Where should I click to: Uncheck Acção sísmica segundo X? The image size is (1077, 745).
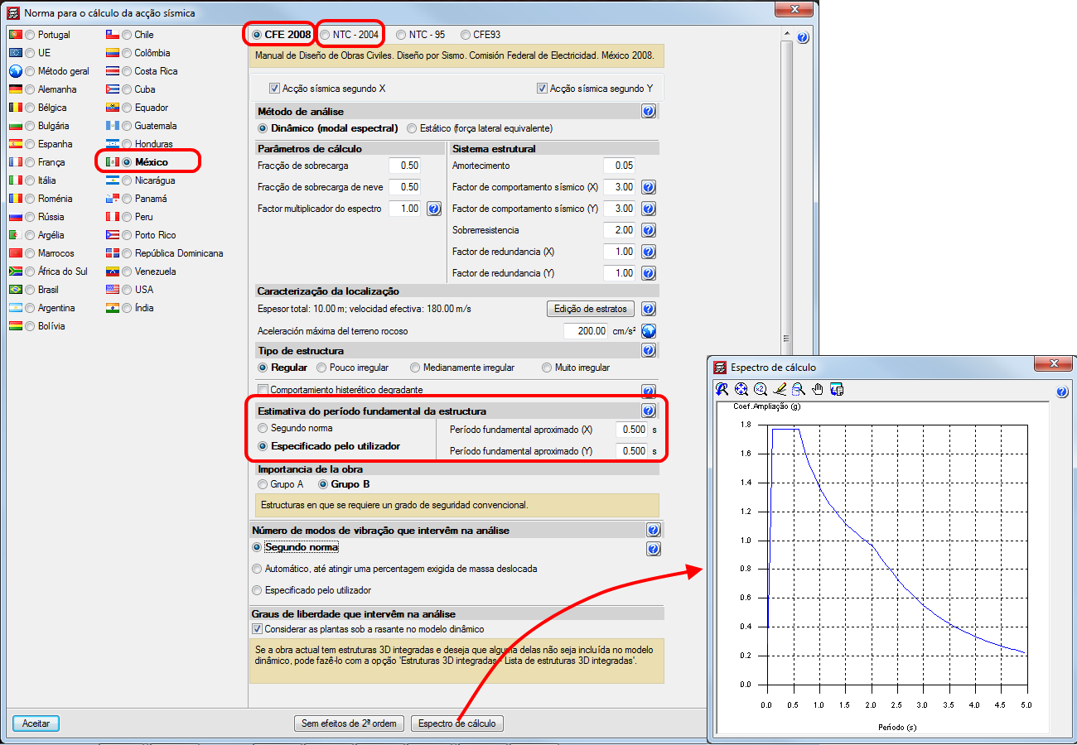tap(275, 88)
